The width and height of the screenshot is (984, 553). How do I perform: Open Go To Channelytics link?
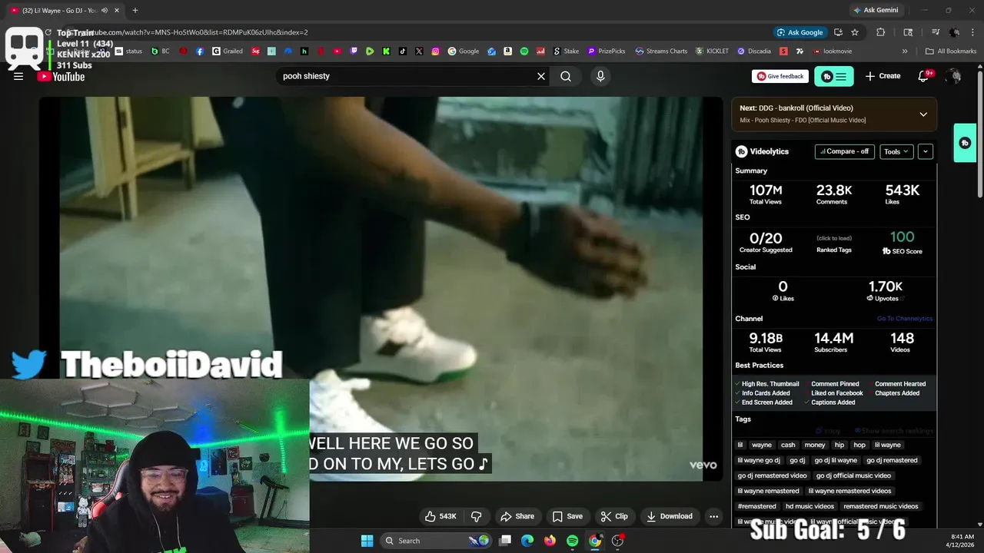(905, 319)
